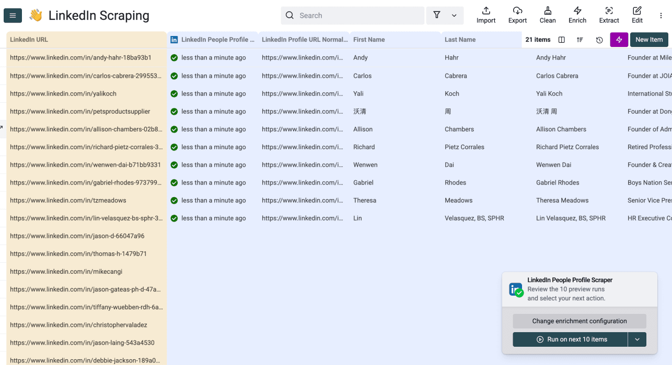Click the waving hand emoji icon
The width and height of the screenshot is (672, 365).
pyautogui.click(x=36, y=16)
